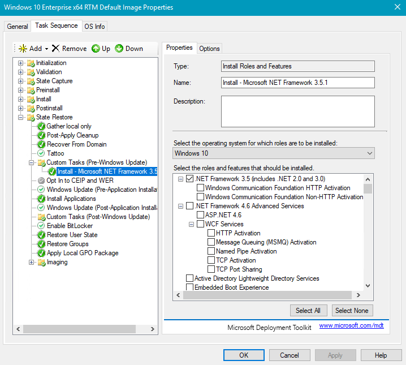The height and width of the screenshot is (365, 406).
Task: Click the Imaging folder icon
Action: 41,262
